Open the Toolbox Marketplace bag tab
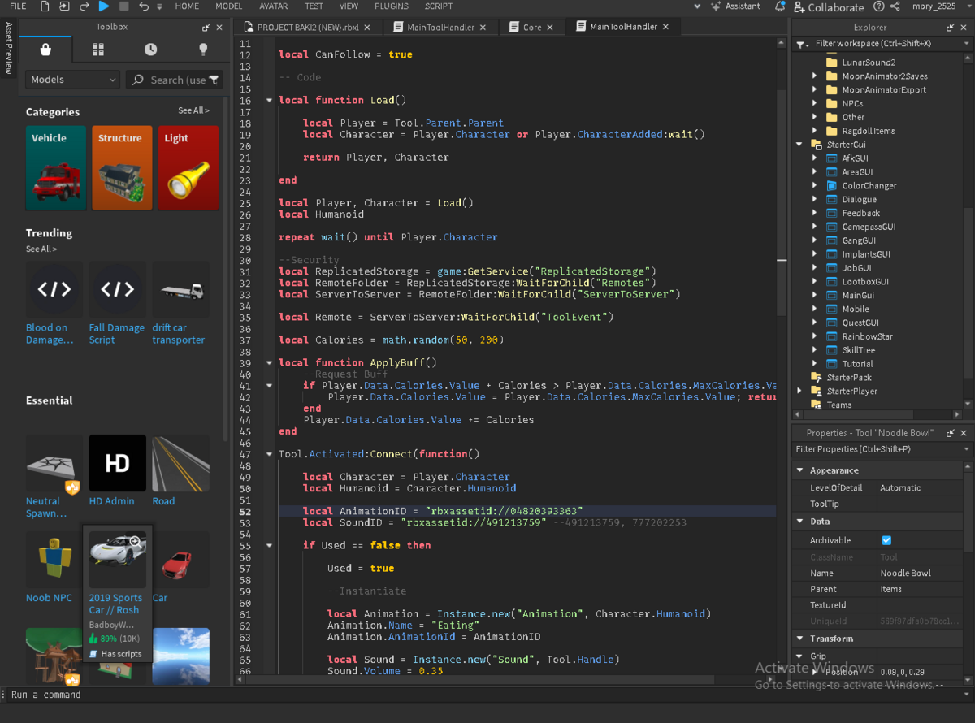Image resolution: width=975 pixels, height=723 pixels. (45, 50)
